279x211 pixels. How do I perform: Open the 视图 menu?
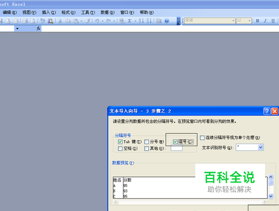click(30, 12)
